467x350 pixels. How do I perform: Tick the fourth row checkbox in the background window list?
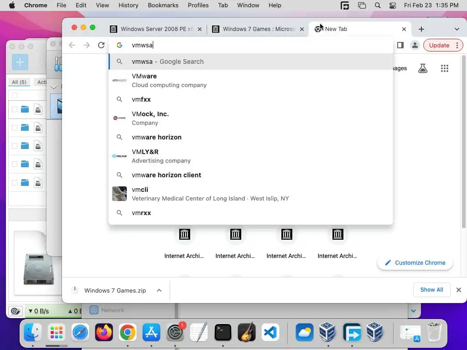(x=15, y=164)
